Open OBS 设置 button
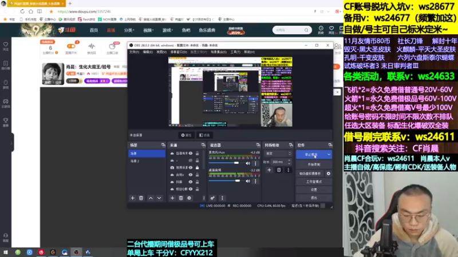This screenshot has width=458, height=257. point(314,190)
